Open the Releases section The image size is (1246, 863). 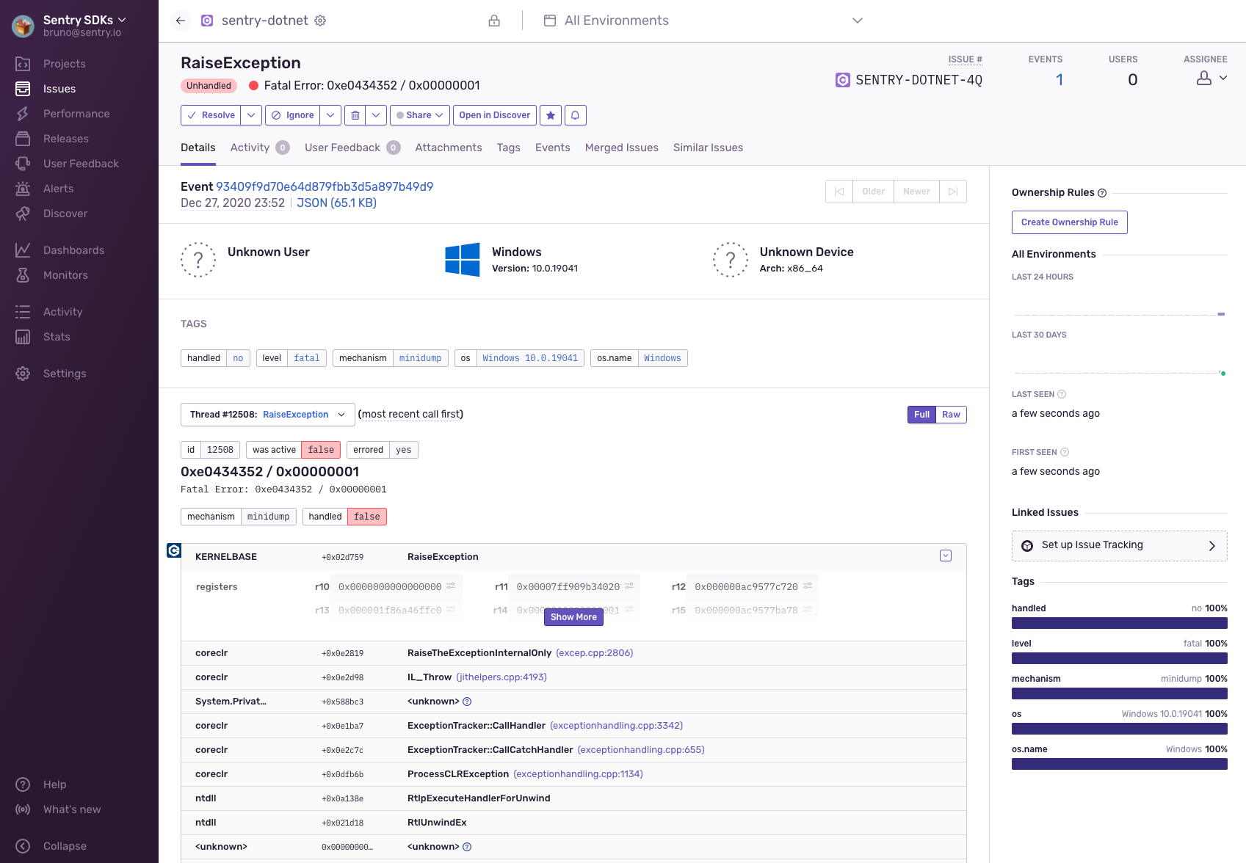click(65, 139)
